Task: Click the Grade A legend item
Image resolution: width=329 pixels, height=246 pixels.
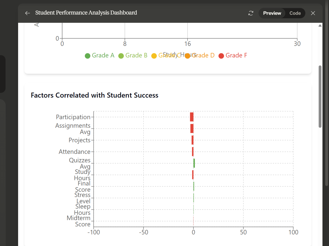Action: point(100,55)
